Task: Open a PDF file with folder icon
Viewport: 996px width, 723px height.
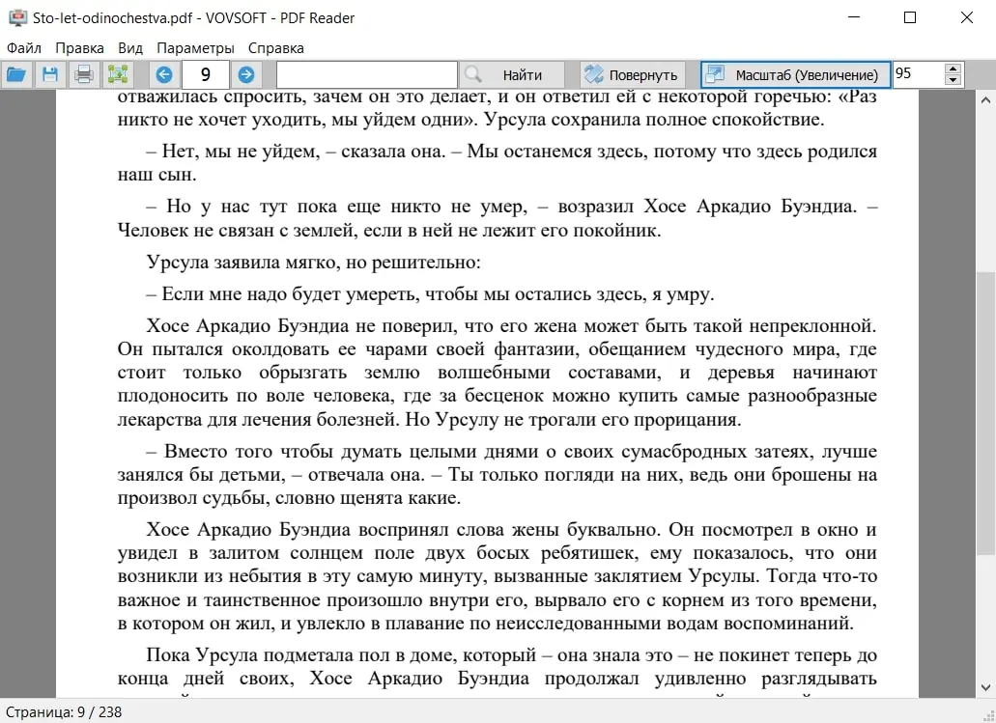Action: pos(16,75)
